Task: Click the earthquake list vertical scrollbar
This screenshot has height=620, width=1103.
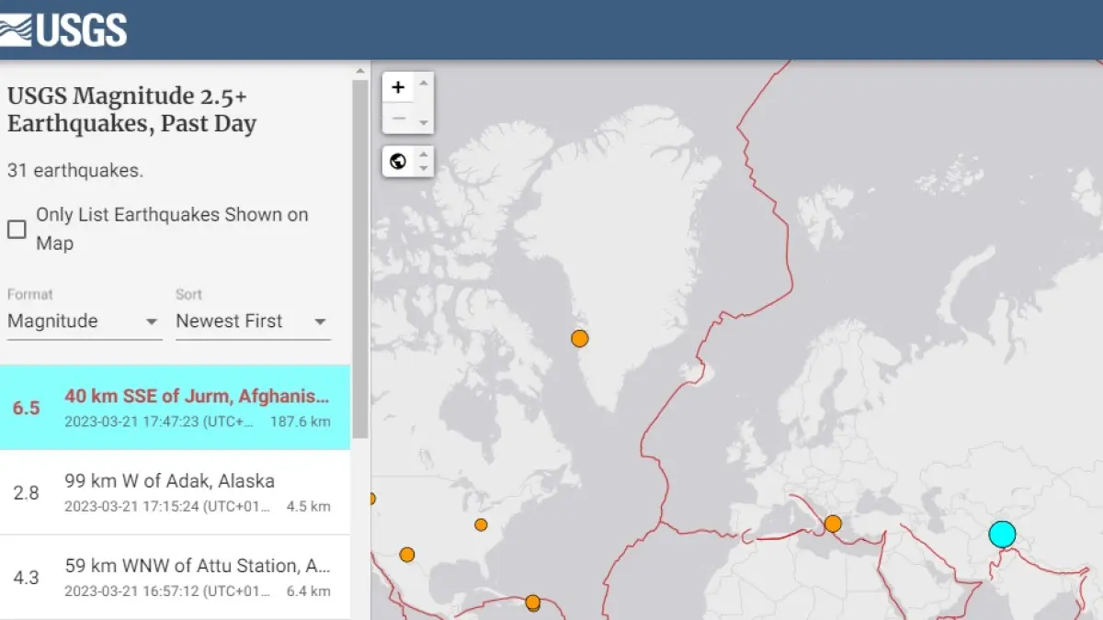Action: (x=359, y=257)
